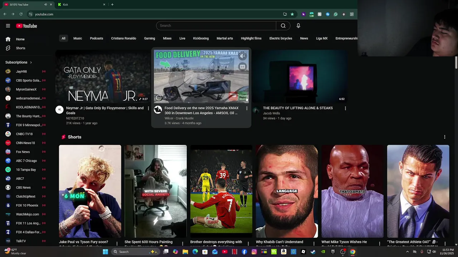Open Jacob Wells channel link
The width and height of the screenshot is (458, 257).
[x=272, y=113]
